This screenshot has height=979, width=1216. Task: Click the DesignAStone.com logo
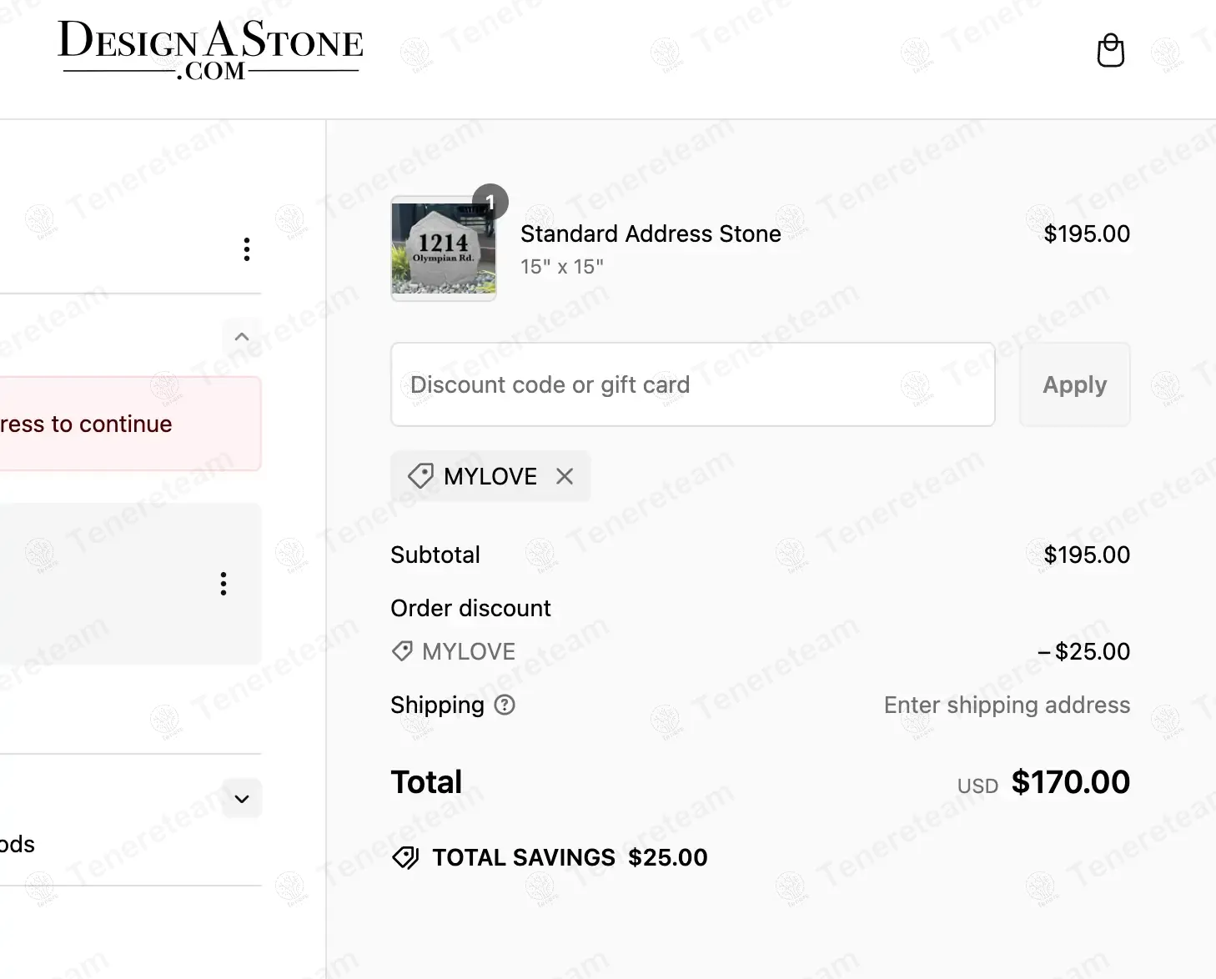210,50
